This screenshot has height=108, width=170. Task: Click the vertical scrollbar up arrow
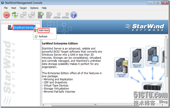(x=166, y=37)
